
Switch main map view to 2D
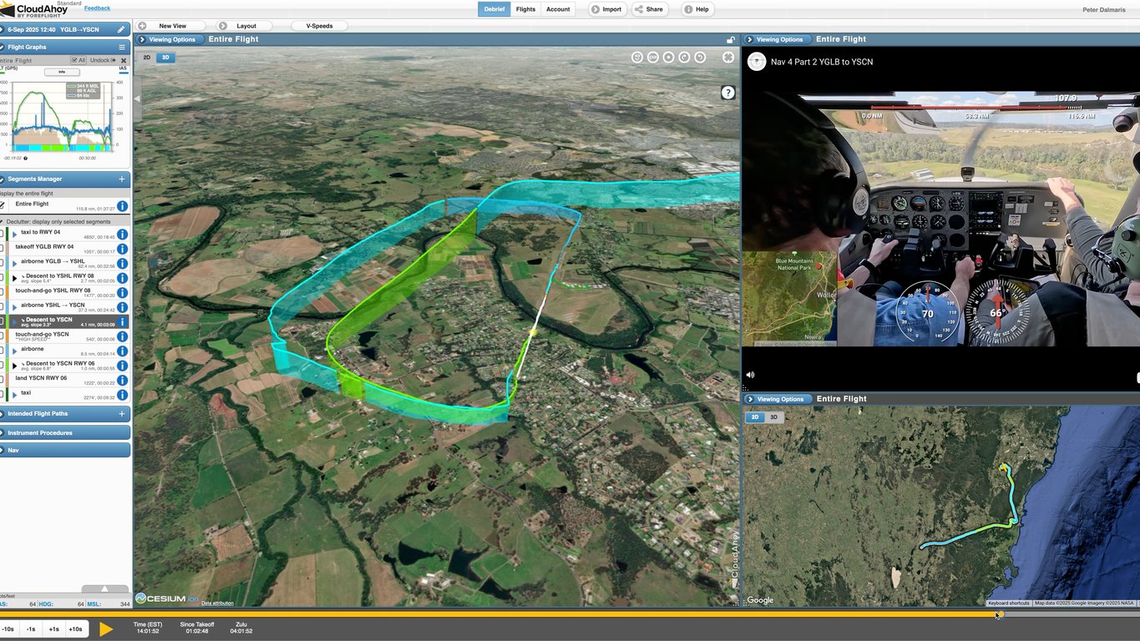click(x=147, y=58)
